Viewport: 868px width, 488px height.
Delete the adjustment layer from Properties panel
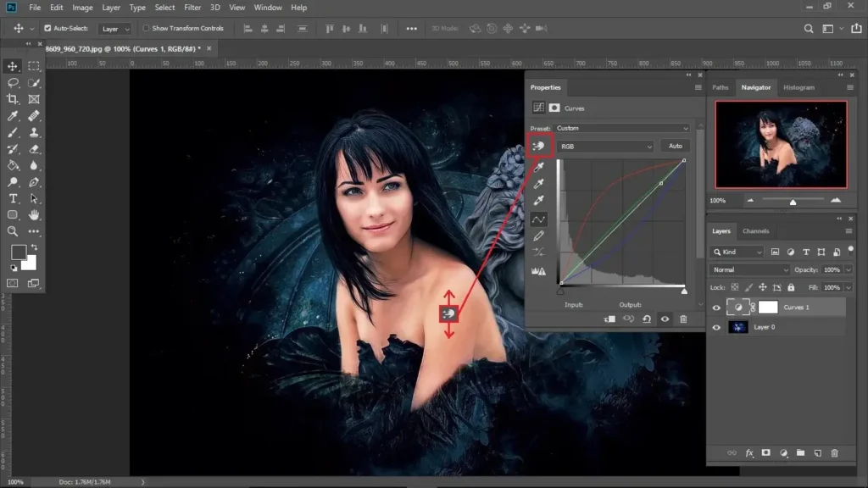click(684, 319)
